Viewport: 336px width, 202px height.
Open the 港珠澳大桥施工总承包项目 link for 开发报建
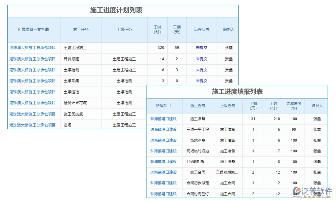tap(33, 59)
